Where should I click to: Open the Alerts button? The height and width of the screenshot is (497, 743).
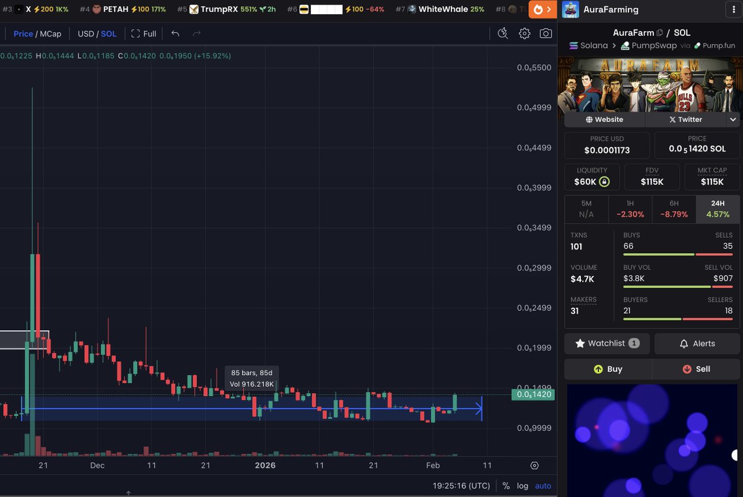click(697, 344)
